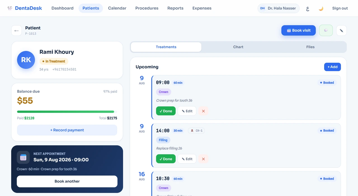Click the Filling procedure tag

(163, 140)
